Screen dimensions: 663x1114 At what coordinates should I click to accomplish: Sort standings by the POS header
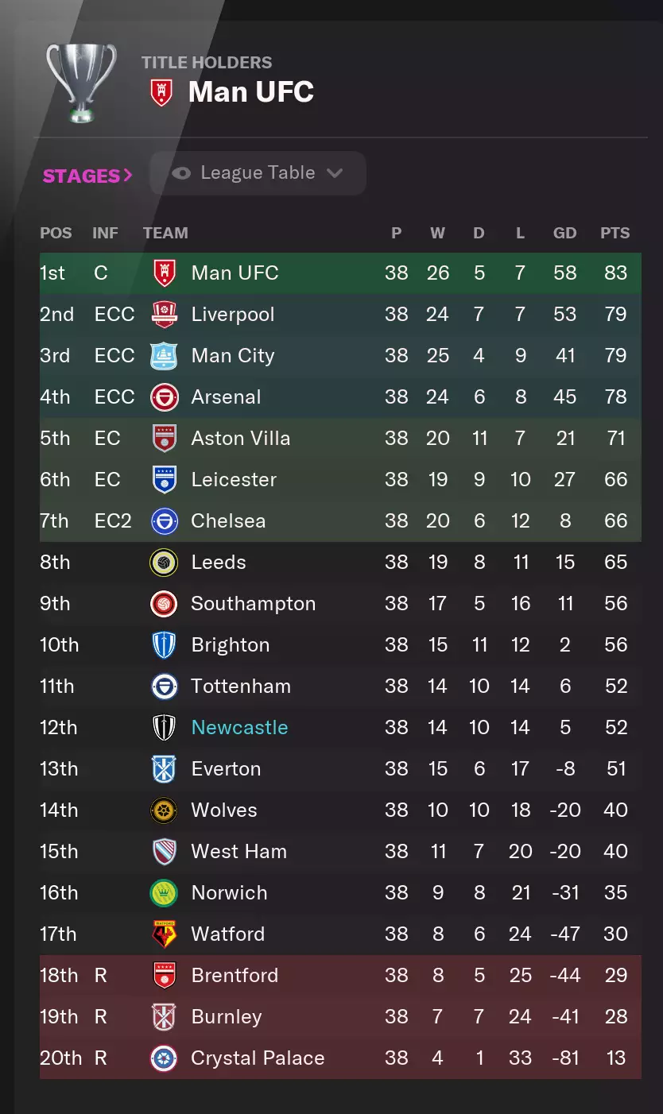(x=56, y=233)
